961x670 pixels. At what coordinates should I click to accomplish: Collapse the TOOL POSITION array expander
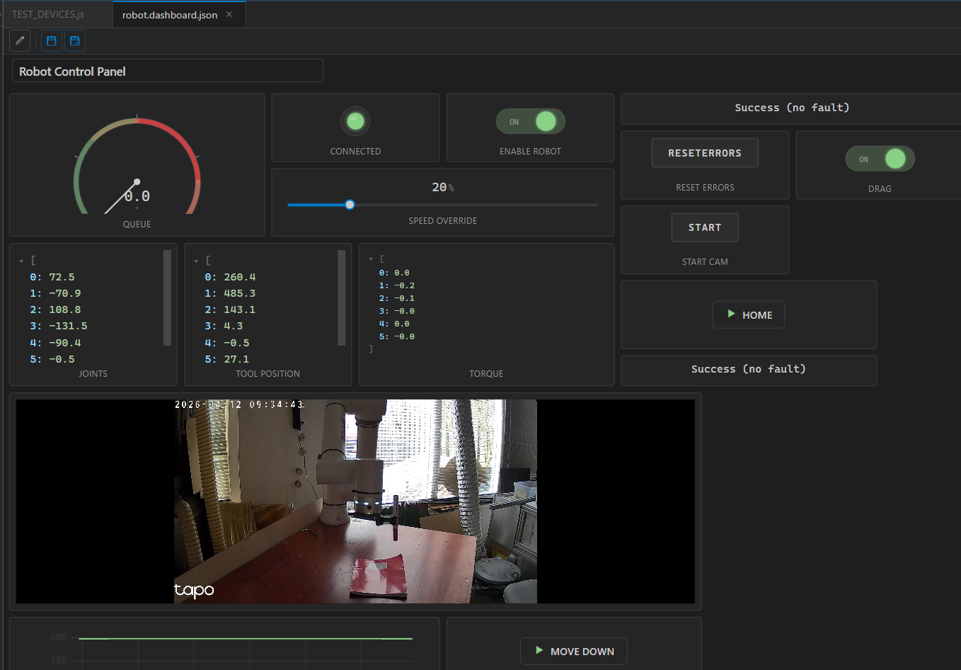[x=196, y=259]
